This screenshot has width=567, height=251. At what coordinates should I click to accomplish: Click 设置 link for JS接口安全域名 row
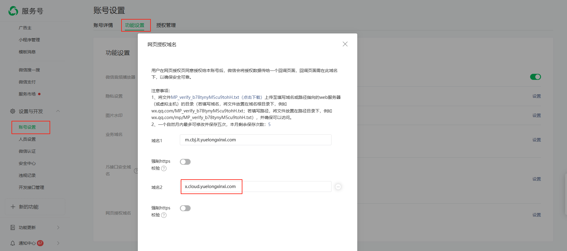[x=536, y=179]
